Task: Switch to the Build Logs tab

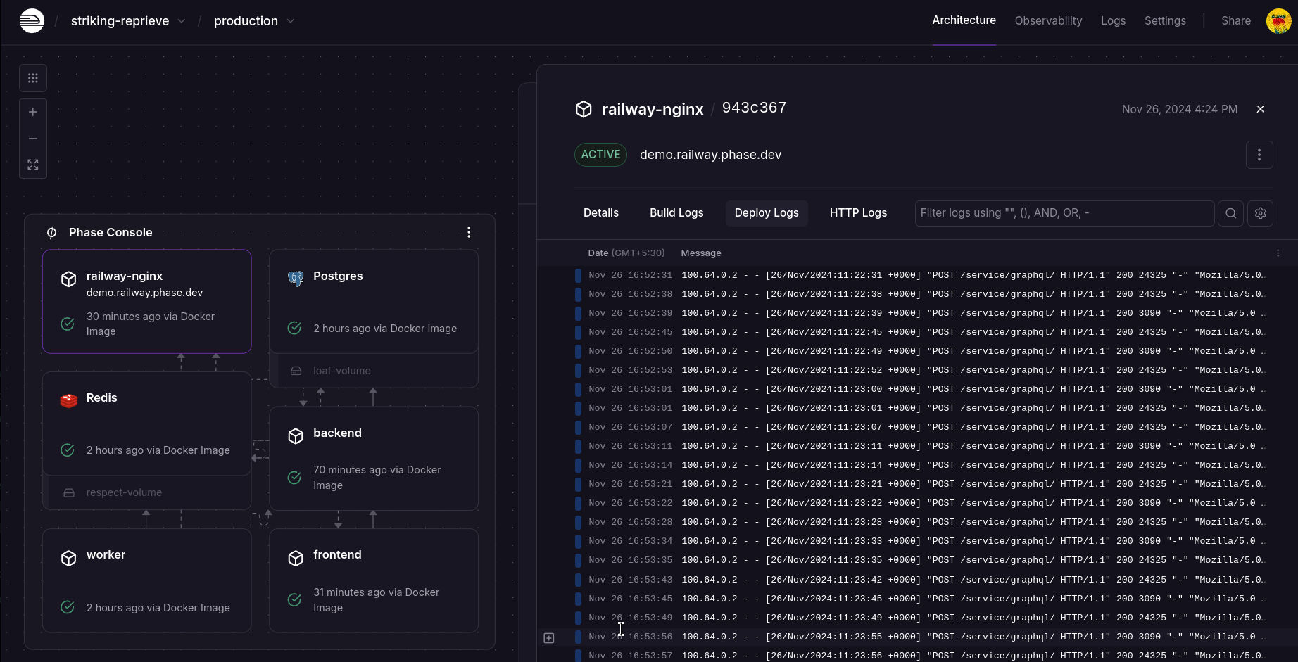Action: pos(676,212)
